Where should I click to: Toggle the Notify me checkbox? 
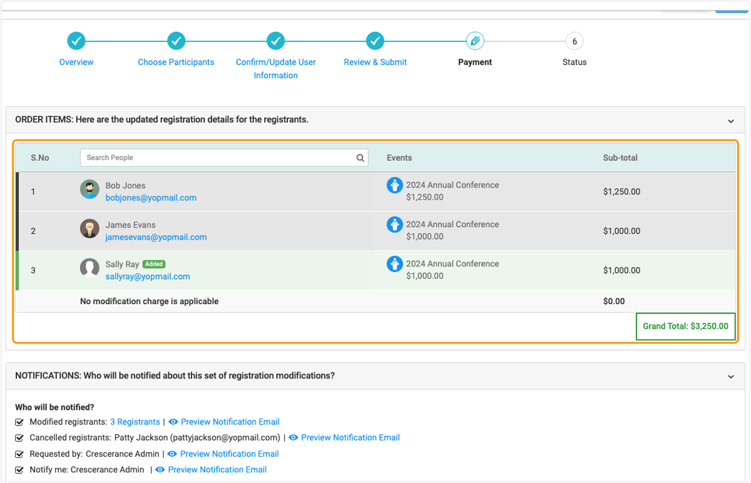click(19, 470)
